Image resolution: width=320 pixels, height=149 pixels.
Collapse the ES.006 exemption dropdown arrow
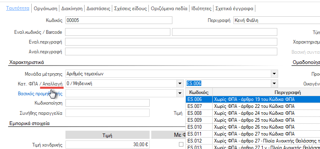[274, 83]
